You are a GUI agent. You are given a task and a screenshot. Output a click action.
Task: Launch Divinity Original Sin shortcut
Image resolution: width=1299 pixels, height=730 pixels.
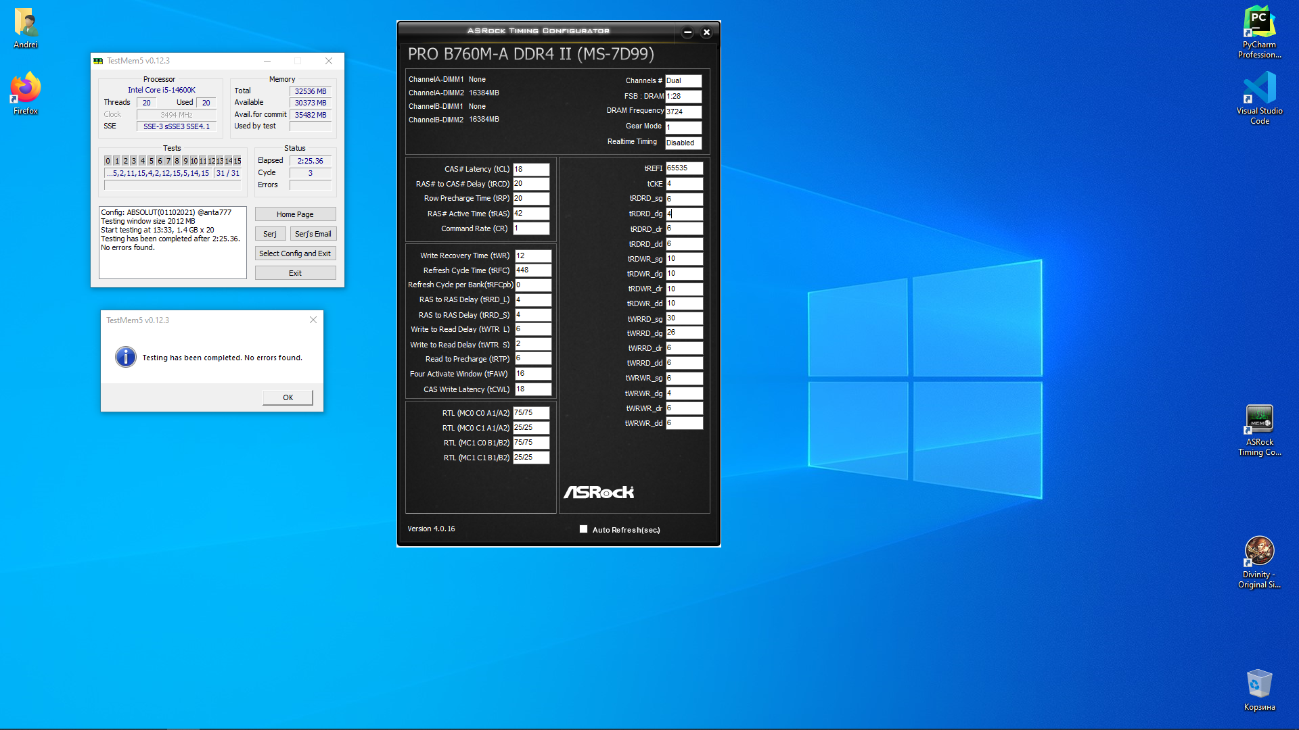(x=1259, y=552)
